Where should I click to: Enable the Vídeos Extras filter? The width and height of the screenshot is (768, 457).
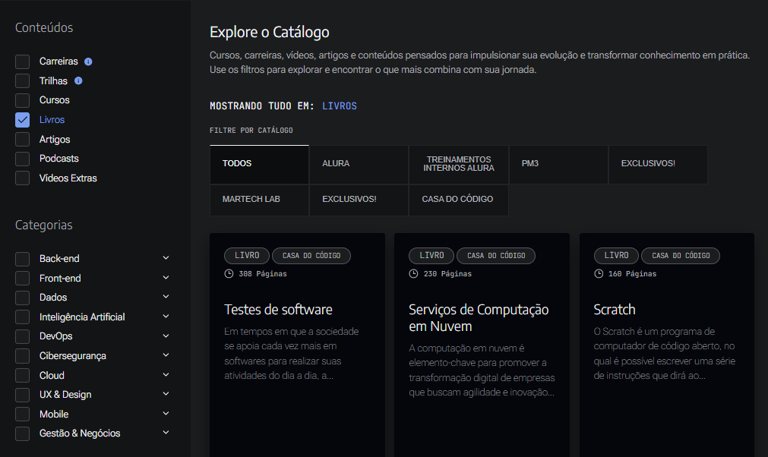click(x=23, y=178)
